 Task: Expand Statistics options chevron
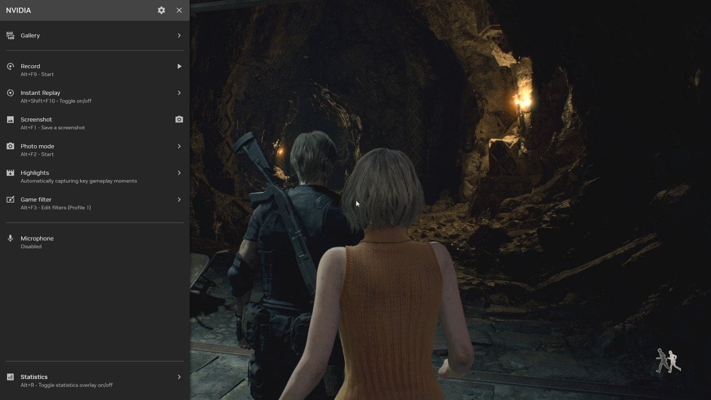pos(179,377)
